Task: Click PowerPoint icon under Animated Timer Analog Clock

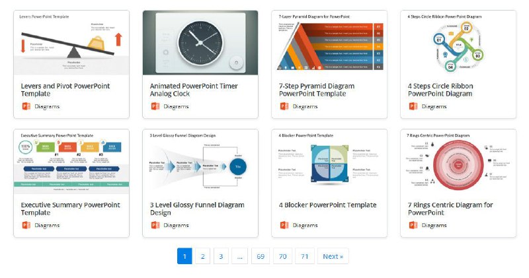Action: 155,106
